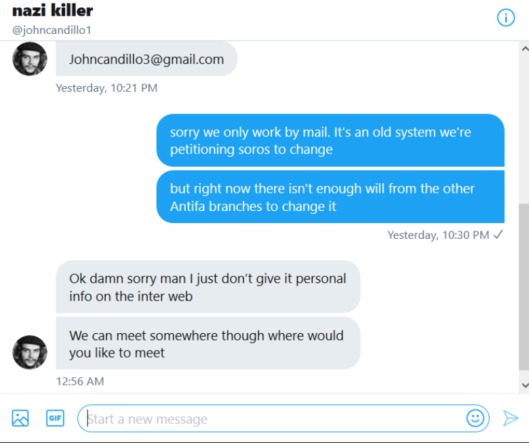Open the emoji smiley picker
This screenshot has height=443, width=529.
tap(475, 419)
